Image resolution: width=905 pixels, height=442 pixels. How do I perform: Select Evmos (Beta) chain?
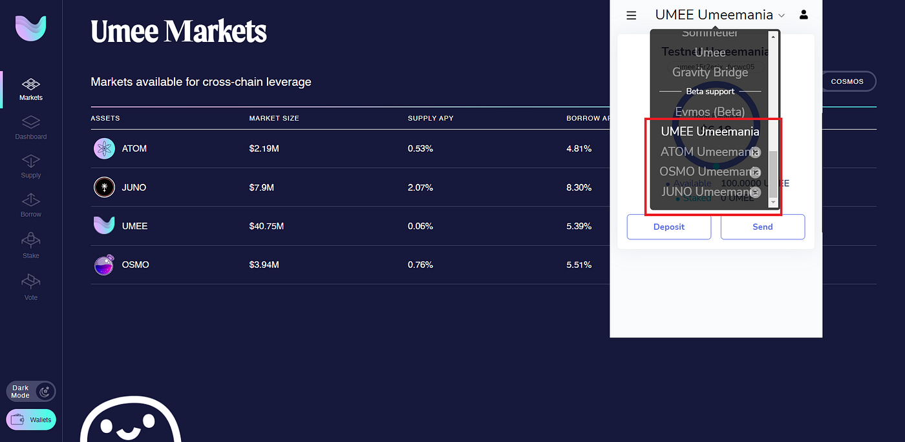point(710,112)
